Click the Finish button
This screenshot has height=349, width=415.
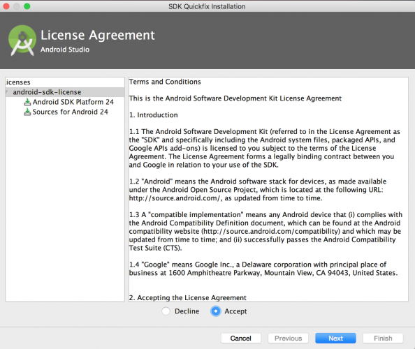(x=383, y=338)
